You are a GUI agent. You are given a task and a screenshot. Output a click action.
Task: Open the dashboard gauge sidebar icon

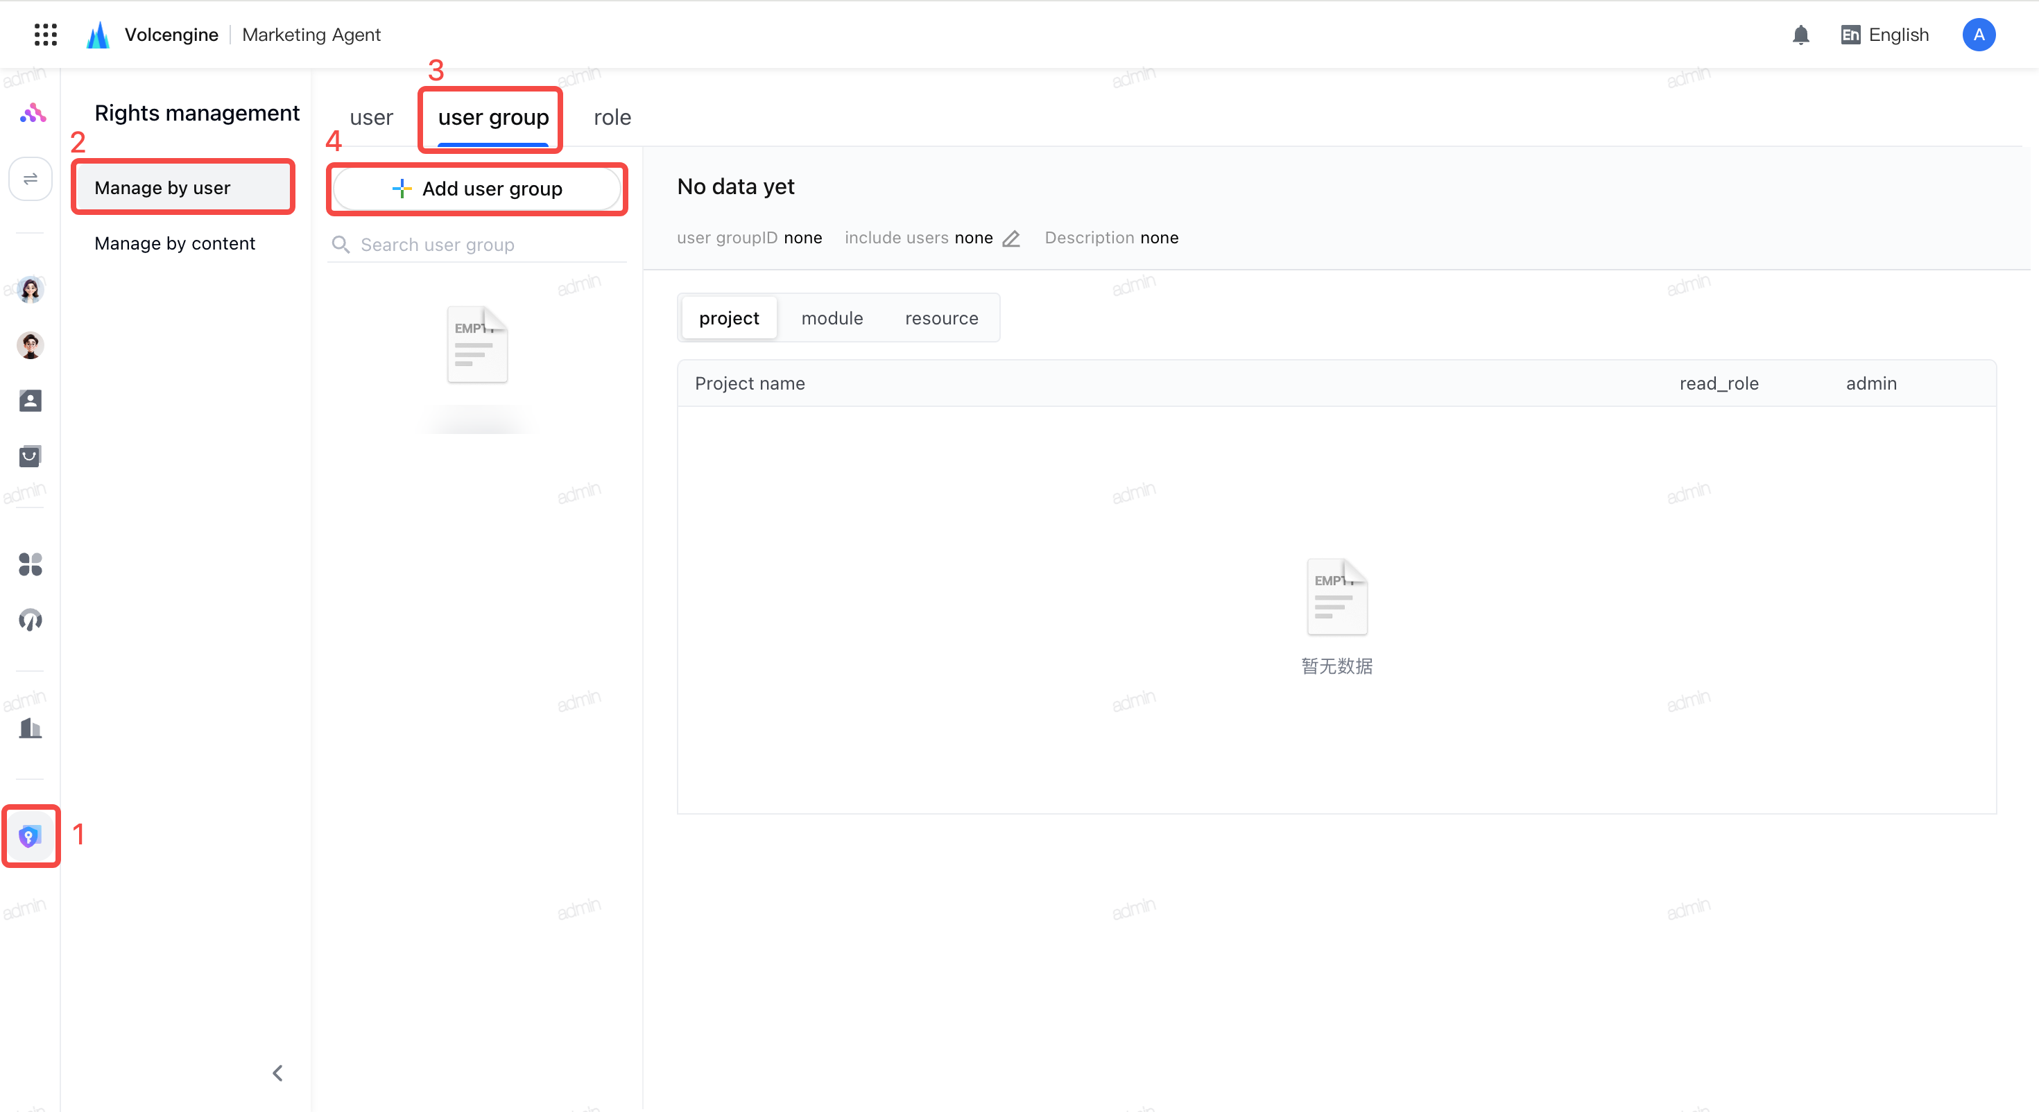point(30,620)
